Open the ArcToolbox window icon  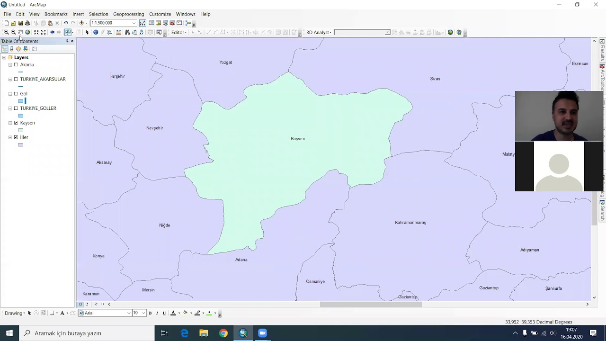click(172, 23)
